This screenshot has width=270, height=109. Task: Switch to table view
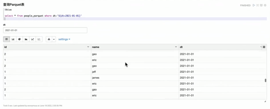tap(7, 39)
